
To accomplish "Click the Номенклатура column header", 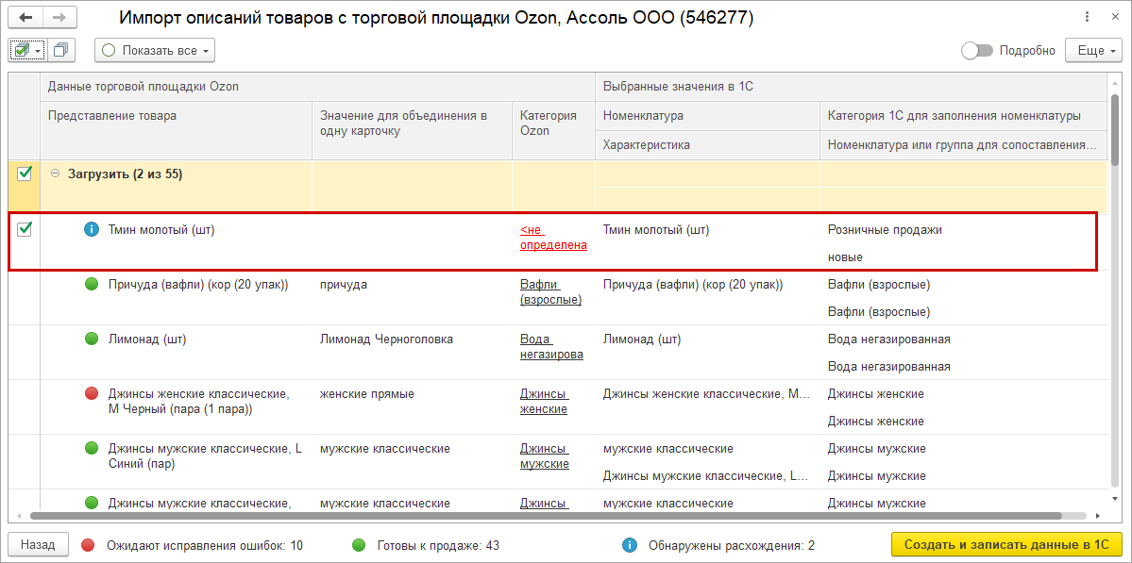I will pos(644,116).
